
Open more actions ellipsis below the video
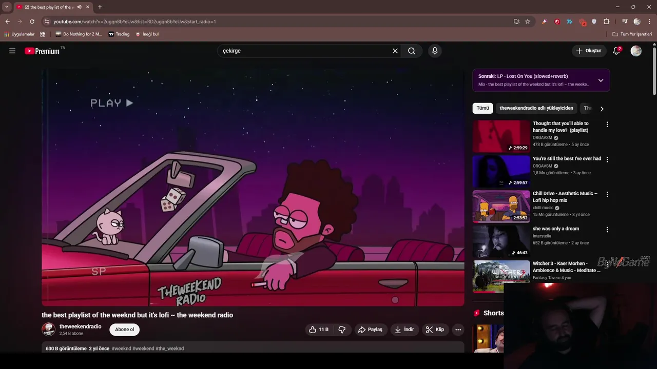click(458, 330)
